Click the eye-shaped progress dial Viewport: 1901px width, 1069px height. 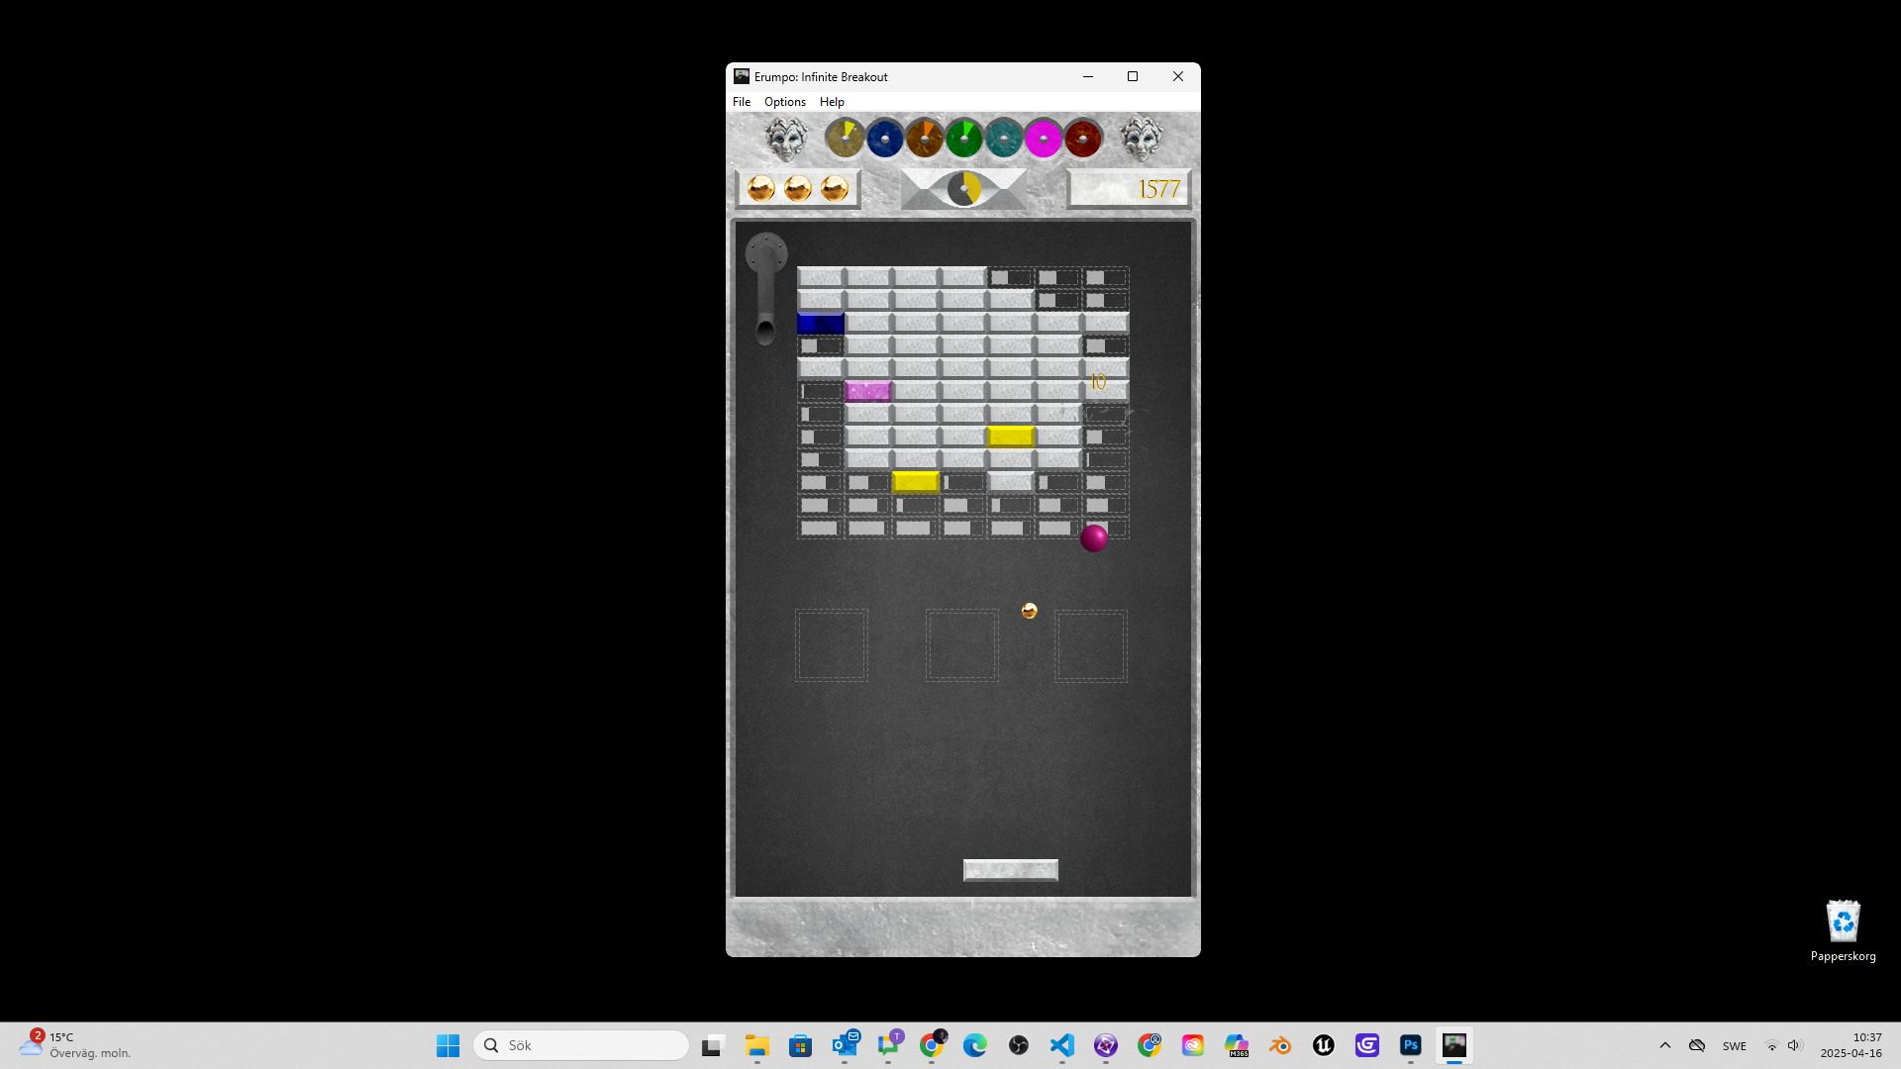(963, 188)
